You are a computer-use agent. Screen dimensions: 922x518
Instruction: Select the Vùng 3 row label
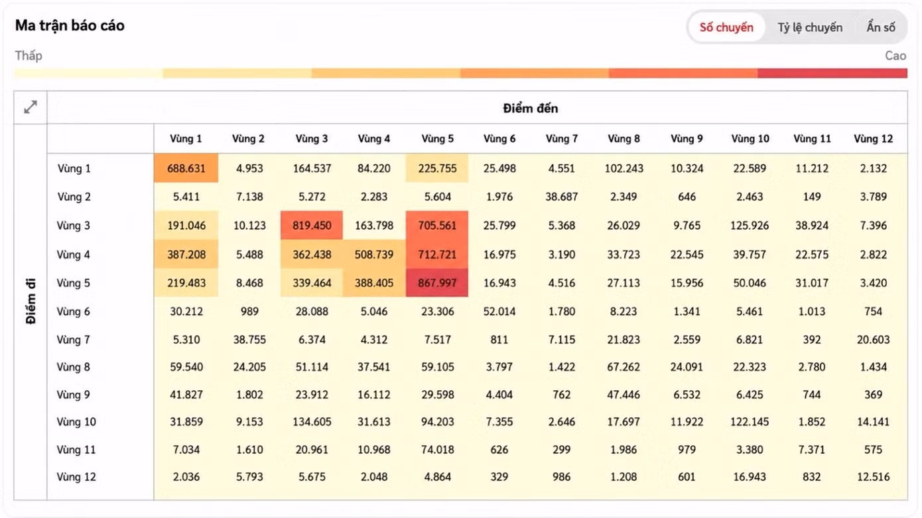coord(73,225)
